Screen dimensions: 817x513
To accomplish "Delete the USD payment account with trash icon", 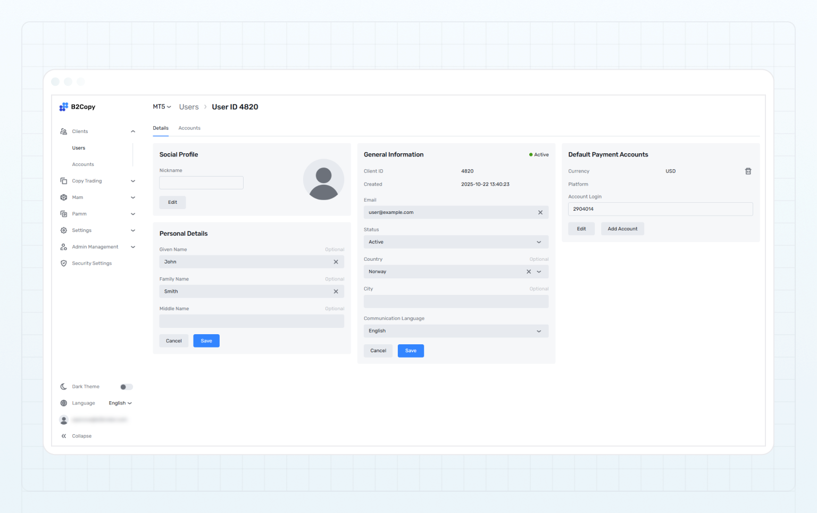I will (x=748, y=171).
